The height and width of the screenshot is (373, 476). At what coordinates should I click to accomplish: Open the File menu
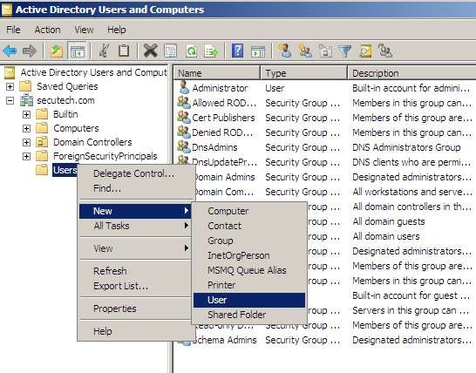13,30
